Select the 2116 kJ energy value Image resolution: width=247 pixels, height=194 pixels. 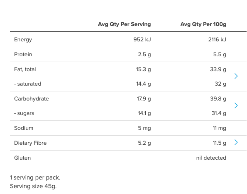click(x=217, y=40)
